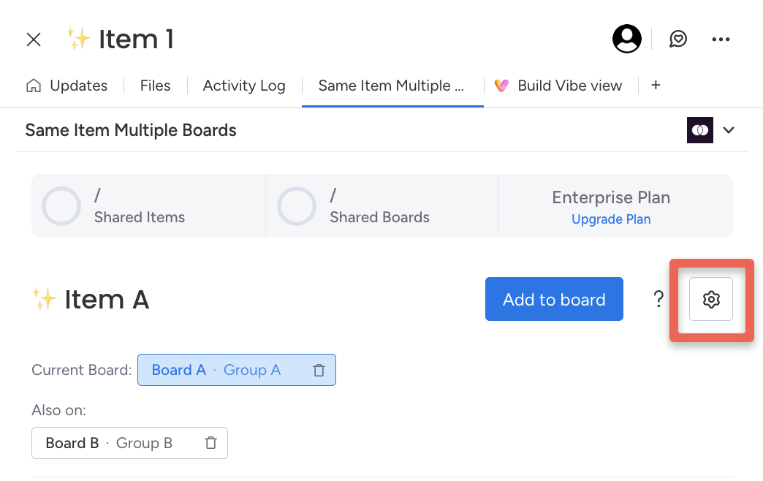Expand the chevron next to app icon

point(729,130)
